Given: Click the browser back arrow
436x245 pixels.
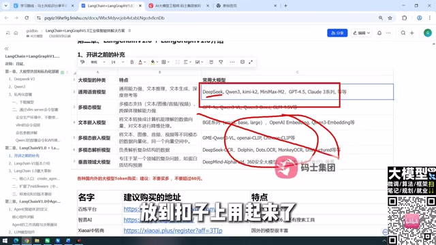Looking at the screenshot, I should (x=6, y=18).
